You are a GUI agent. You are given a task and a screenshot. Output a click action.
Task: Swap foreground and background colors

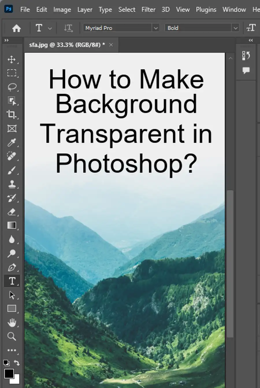17,363
